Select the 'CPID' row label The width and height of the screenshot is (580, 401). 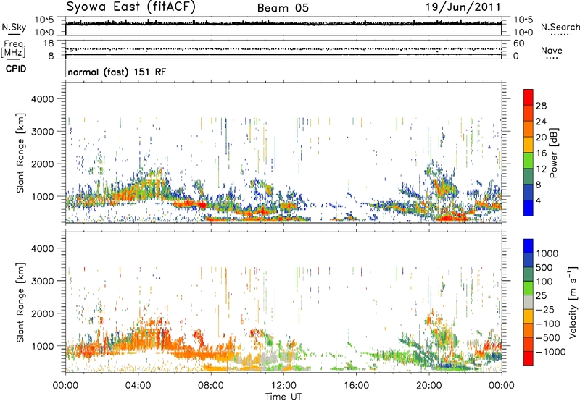tap(16, 69)
